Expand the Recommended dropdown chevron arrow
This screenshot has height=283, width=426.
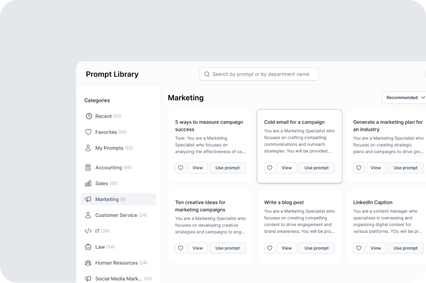(x=423, y=97)
